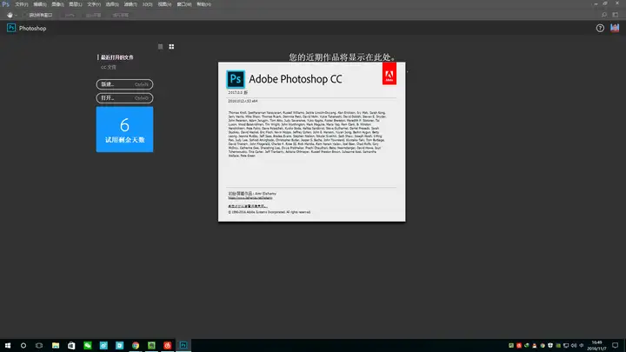Click the Photoshop taskbar icon

point(183,346)
